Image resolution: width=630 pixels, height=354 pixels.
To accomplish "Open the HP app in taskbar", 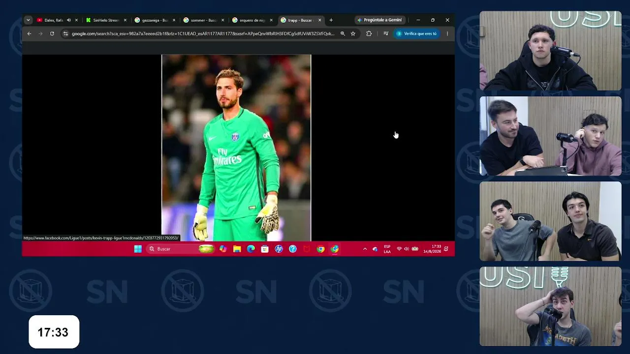I will point(279,249).
